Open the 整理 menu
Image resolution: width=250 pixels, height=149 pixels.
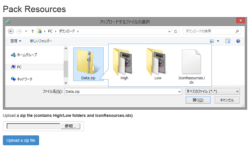pos(16,41)
